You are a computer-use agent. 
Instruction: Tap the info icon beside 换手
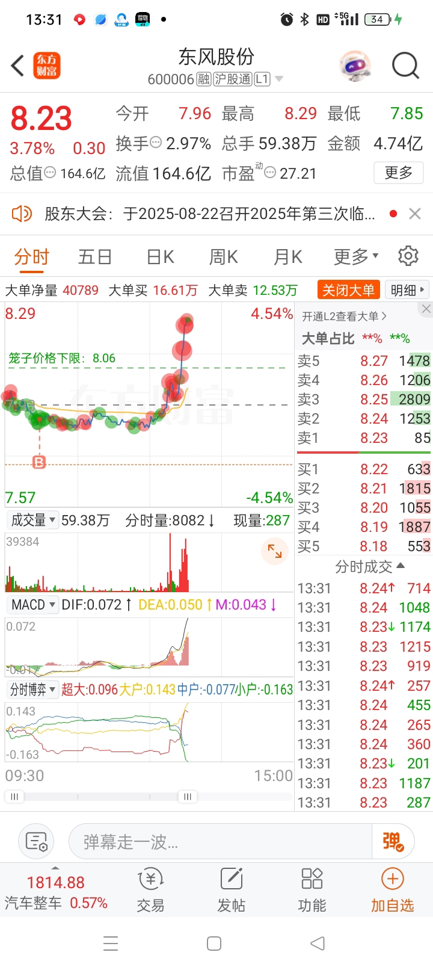point(156,143)
